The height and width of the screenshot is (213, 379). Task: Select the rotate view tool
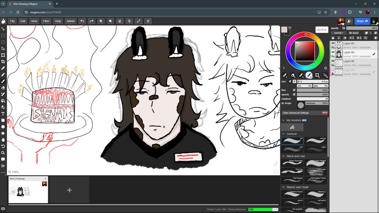tap(3, 146)
